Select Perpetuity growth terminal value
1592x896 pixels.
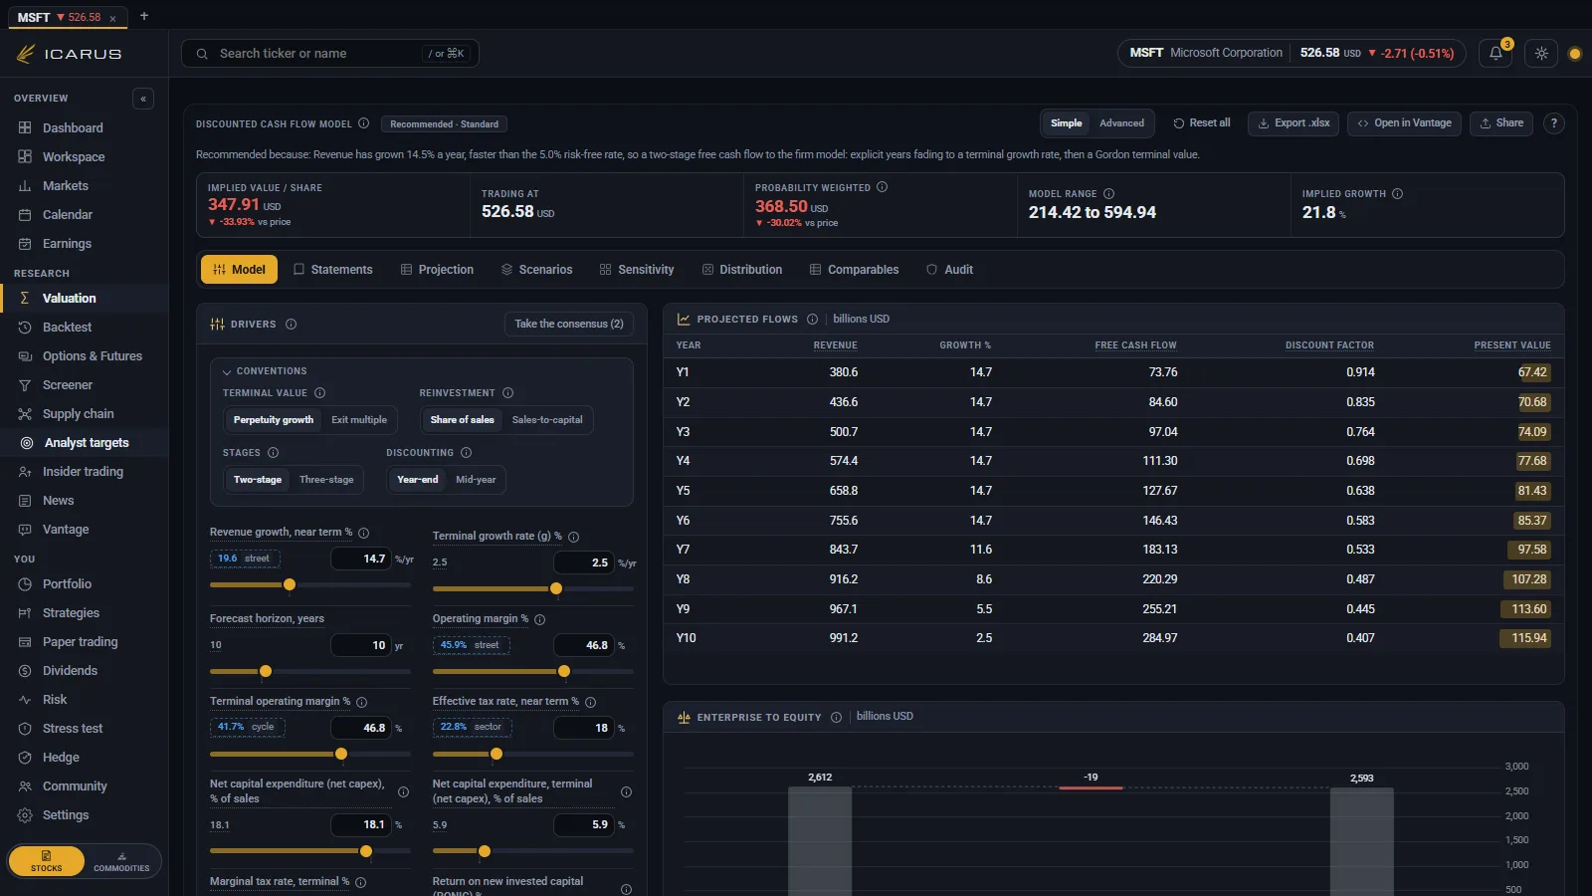(274, 420)
